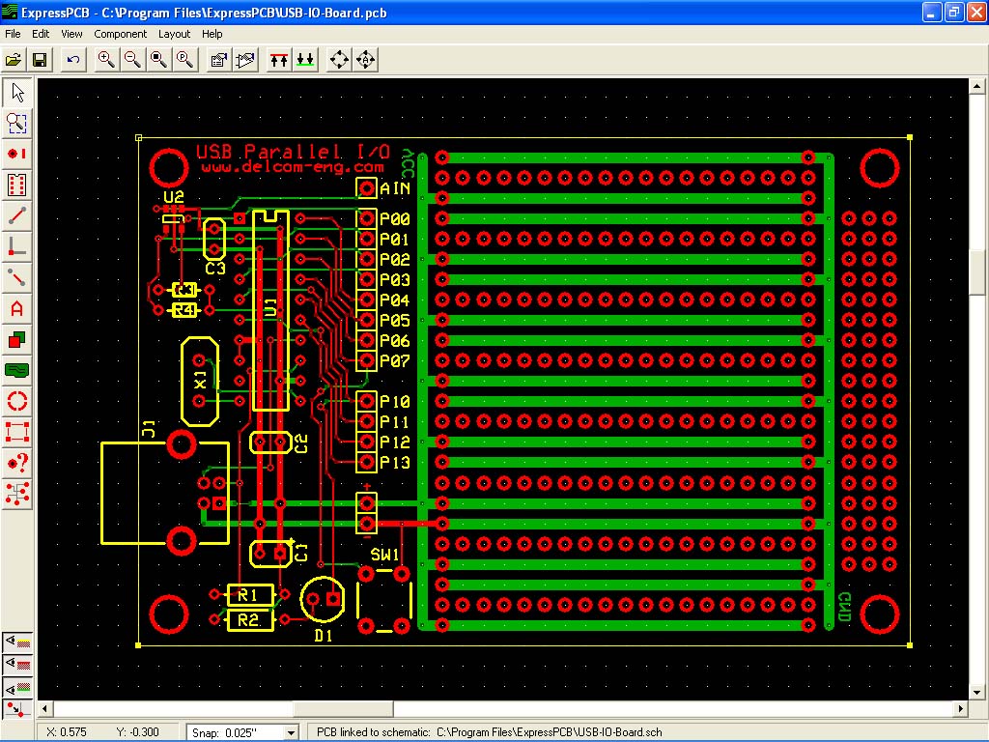Activate the place trace tool
Viewport: 989px width, 742px height.
pos(16,215)
